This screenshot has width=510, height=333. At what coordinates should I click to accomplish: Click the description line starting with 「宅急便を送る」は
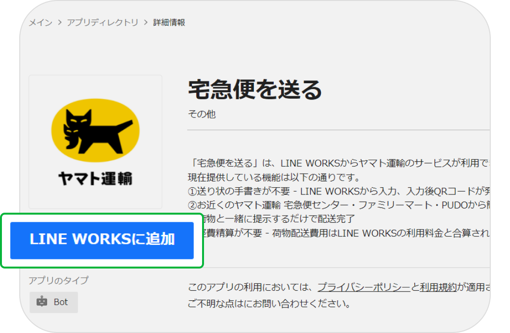click(x=337, y=163)
